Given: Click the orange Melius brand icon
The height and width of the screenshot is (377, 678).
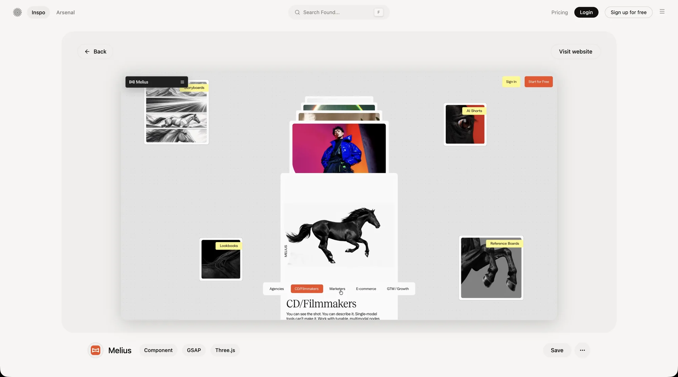Looking at the screenshot, I should (x=96, y=350).
